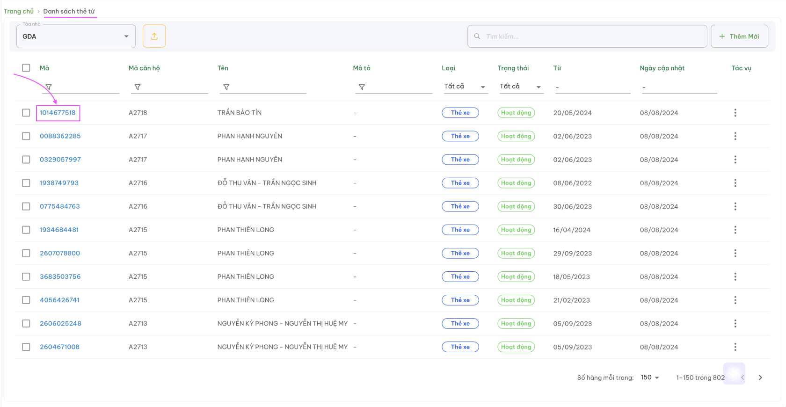Open Mã column filter icon
This screenshot has height=407, width=786.
point(49,87)
